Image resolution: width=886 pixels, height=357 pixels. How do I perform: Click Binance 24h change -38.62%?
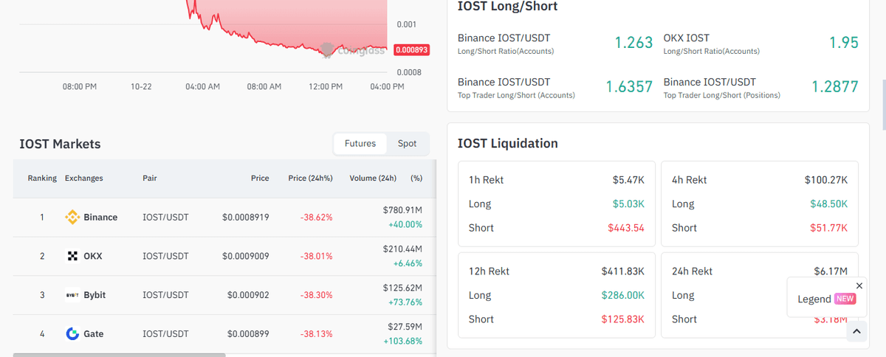(317, 218)
